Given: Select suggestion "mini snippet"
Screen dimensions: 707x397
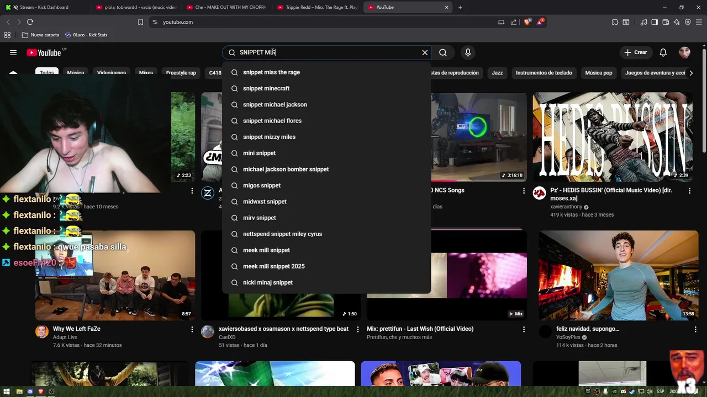Looking at the screenshot, I should coord(326,153).
